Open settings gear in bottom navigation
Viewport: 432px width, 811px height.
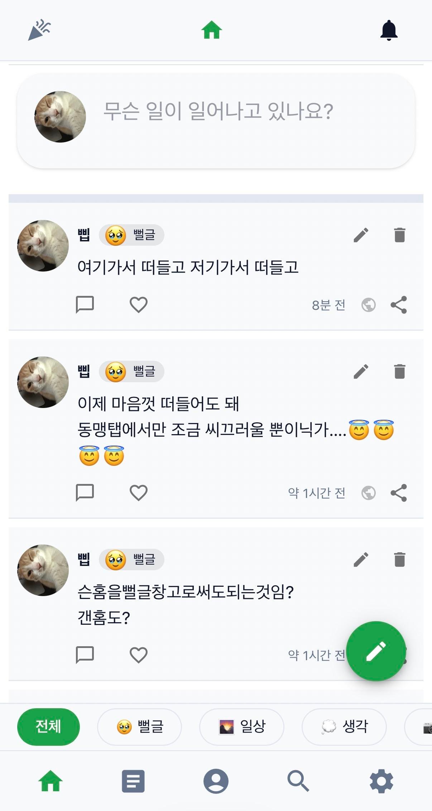[381, 781]
